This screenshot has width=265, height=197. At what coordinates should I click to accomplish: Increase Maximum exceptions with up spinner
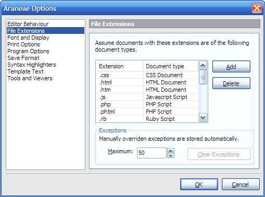[171, 151]
